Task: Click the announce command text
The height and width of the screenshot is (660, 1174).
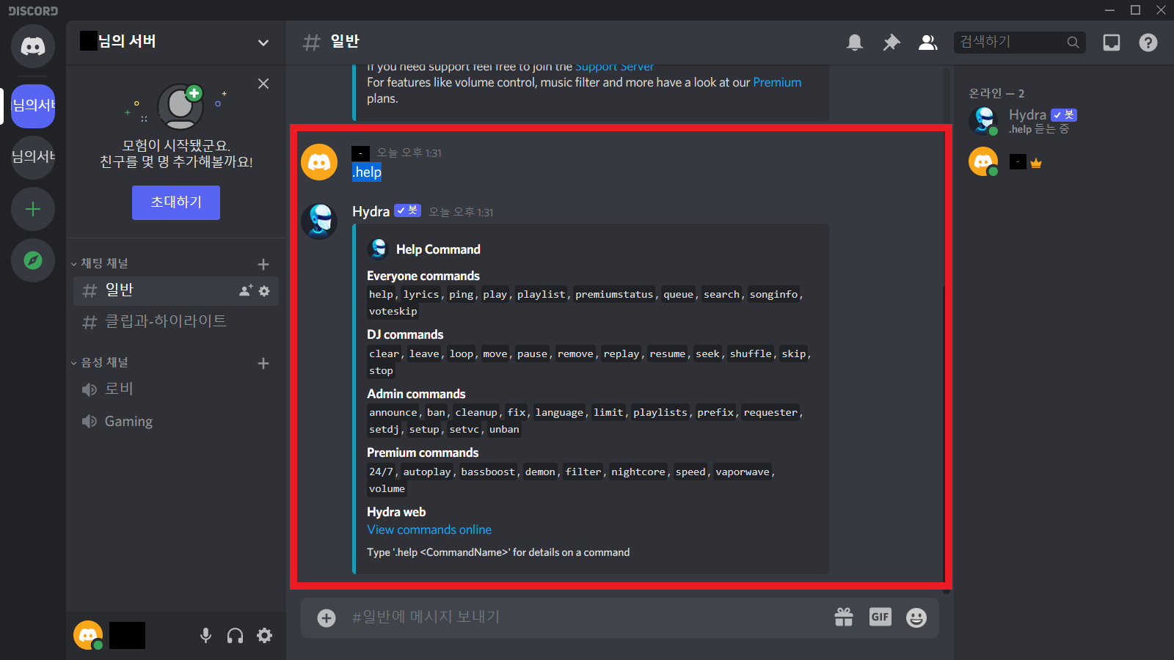Action: click(x=393, y=413)
